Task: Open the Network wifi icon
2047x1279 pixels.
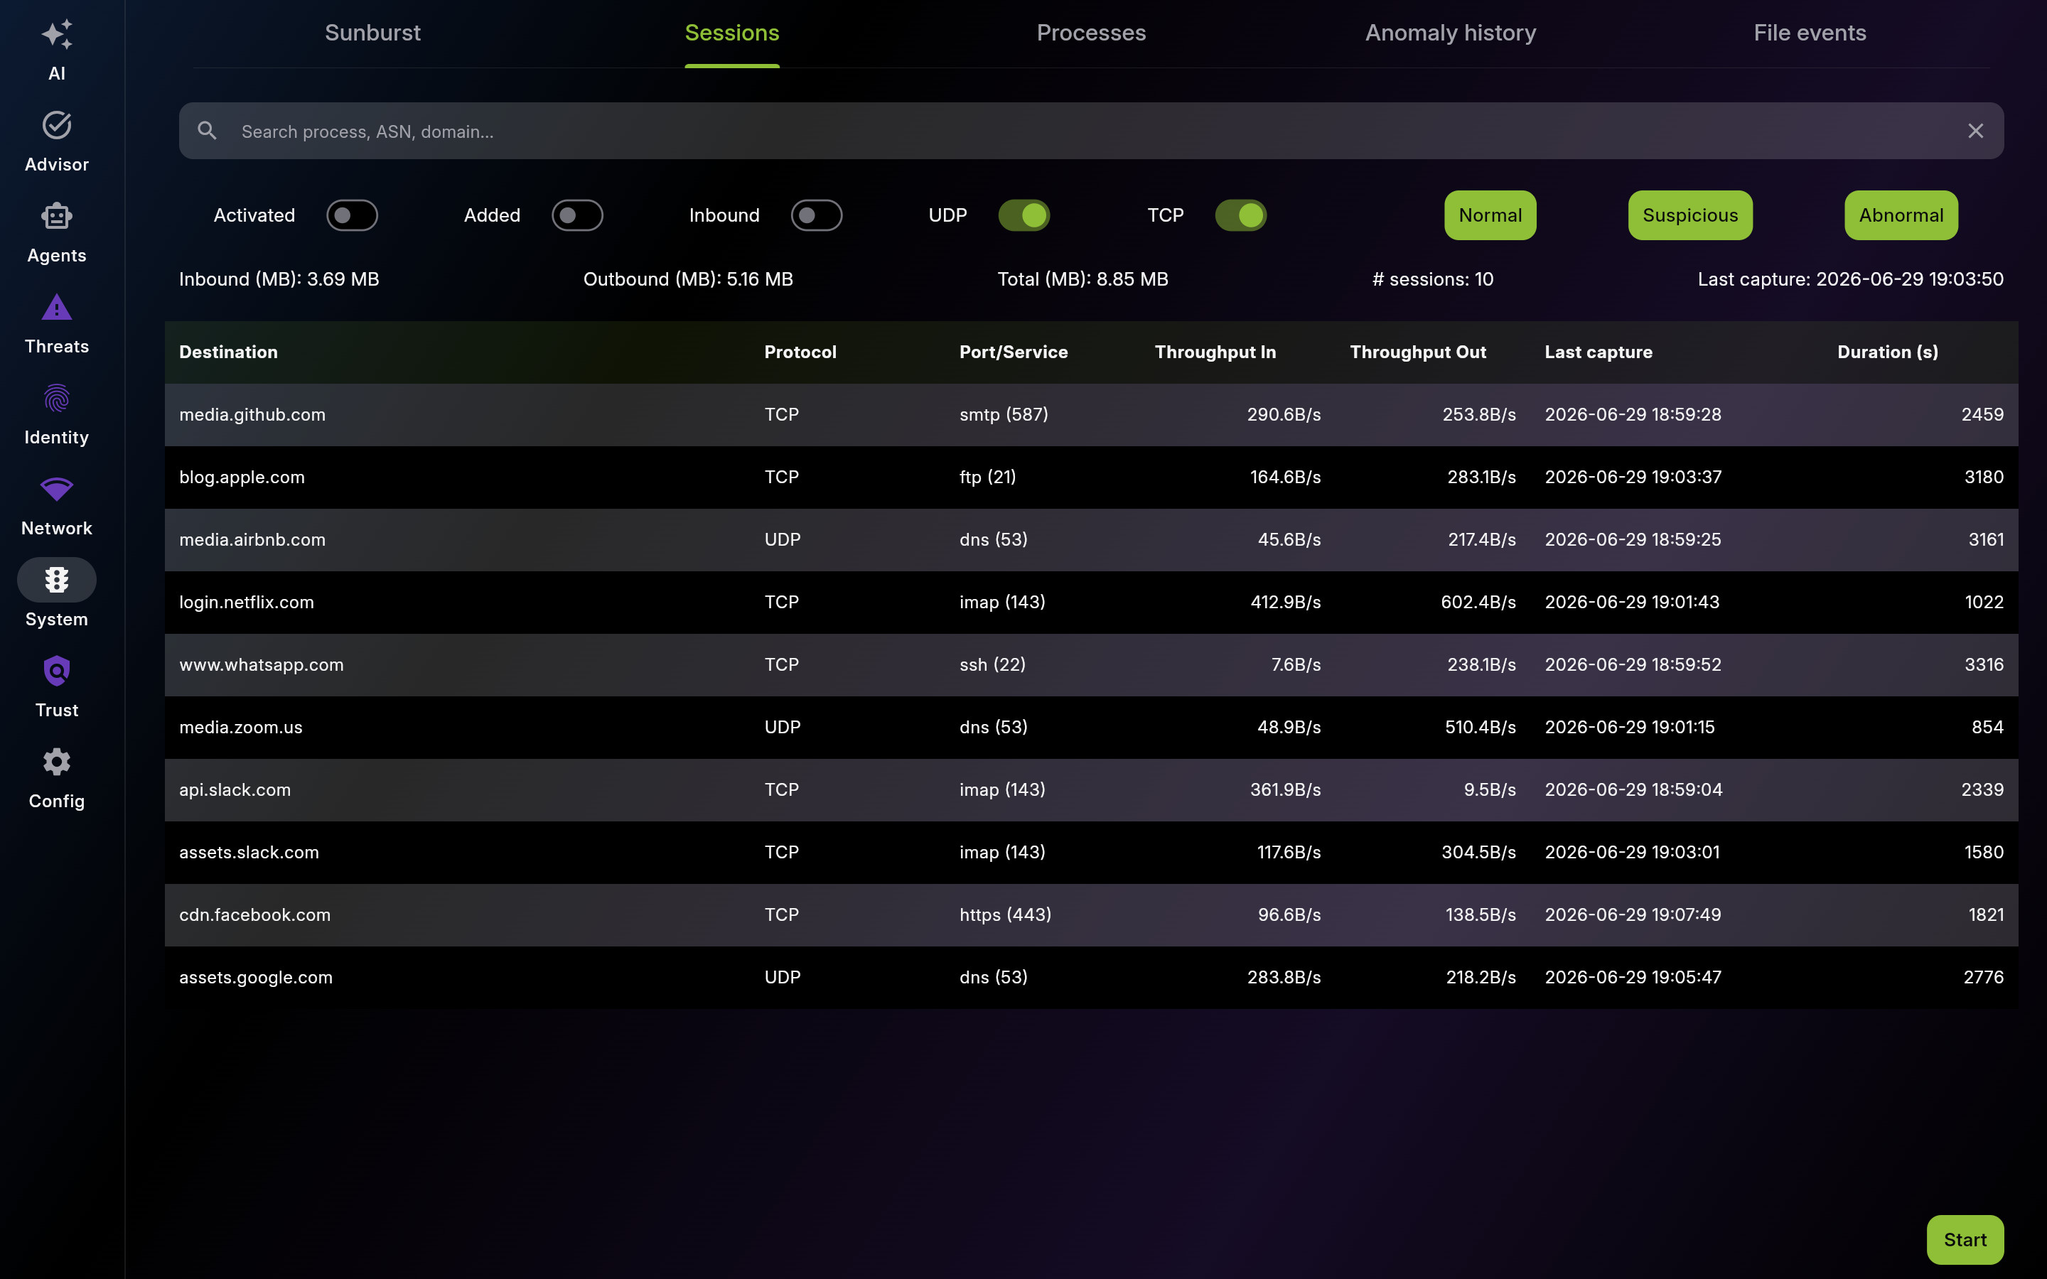Action: pyautogui.click(x=57, y=489)
